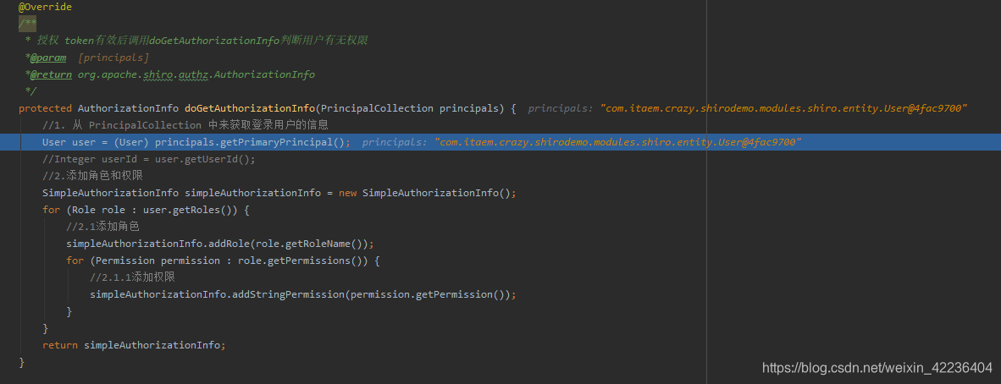Click the Permission type in the inner for loop
1001x384 pixels.
125,261
